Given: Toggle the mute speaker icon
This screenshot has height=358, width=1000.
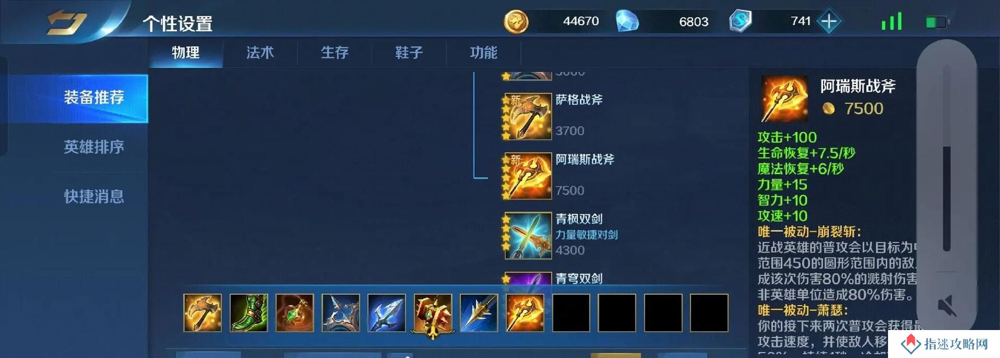Looking at the screenshot, I should coord(947,305).
